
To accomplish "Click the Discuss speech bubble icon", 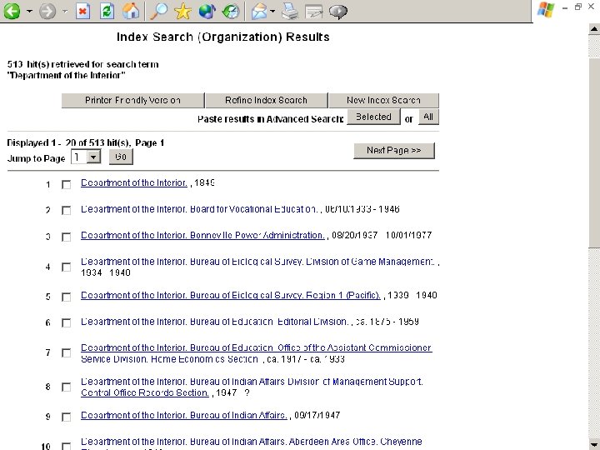I will tap(338, 11).
